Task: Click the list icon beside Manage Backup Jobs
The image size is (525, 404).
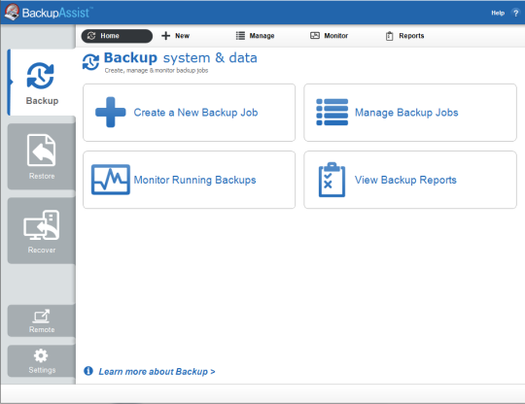Action: pyautogui.click(x=332, y=112)
